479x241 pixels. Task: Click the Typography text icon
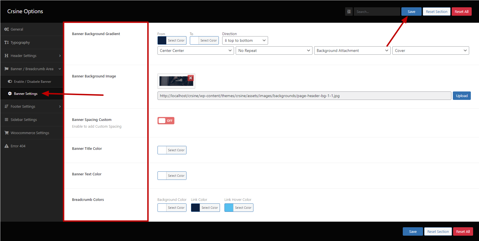[6, 42]
